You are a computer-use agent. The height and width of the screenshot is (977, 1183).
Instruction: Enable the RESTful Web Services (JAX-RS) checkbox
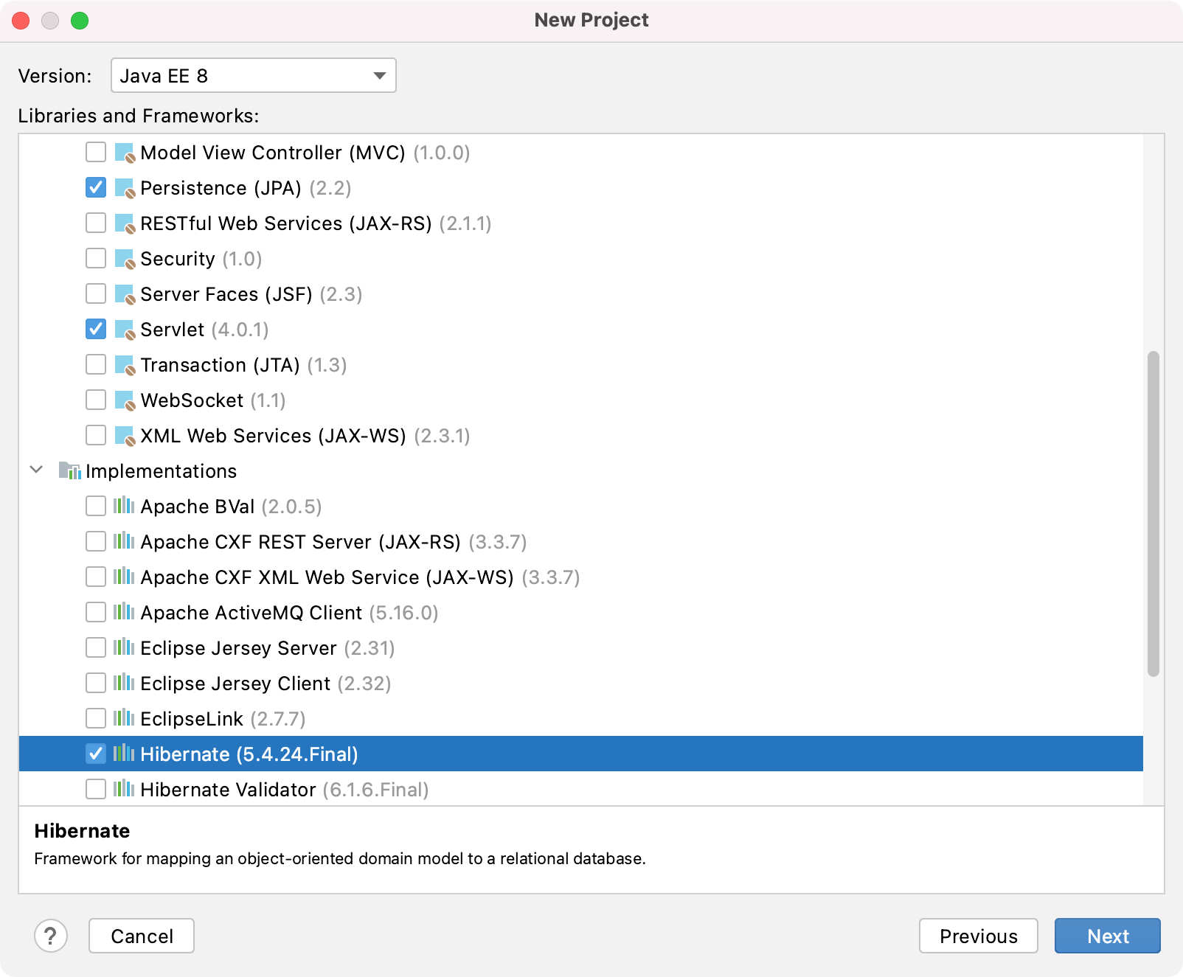click(x=95, y=223)
